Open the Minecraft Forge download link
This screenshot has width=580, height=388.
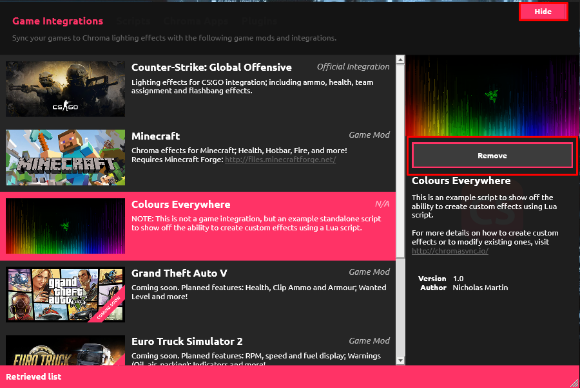280,160
